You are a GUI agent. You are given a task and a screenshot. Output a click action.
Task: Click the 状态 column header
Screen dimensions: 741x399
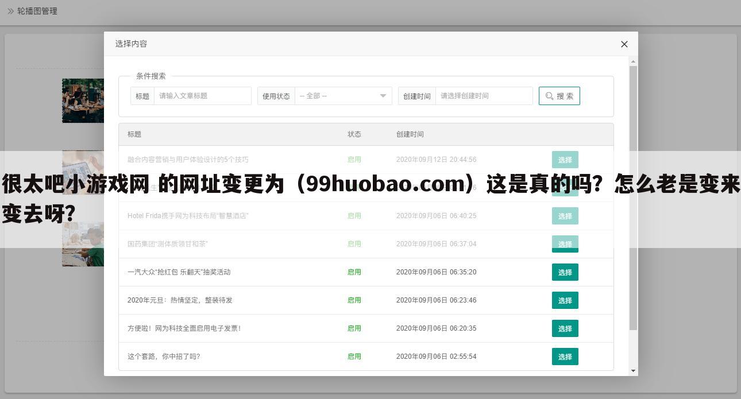(354, 134)
